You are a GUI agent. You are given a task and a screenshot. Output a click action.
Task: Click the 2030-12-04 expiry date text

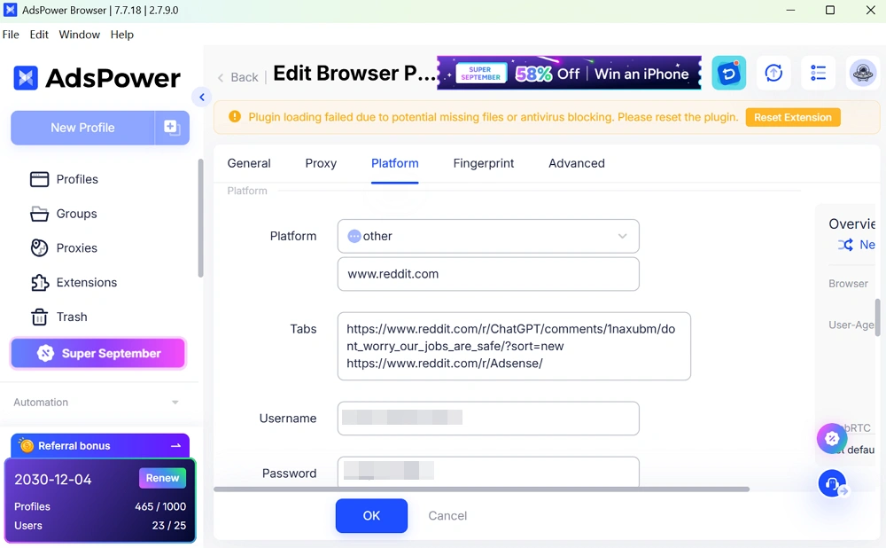point(53,480)
